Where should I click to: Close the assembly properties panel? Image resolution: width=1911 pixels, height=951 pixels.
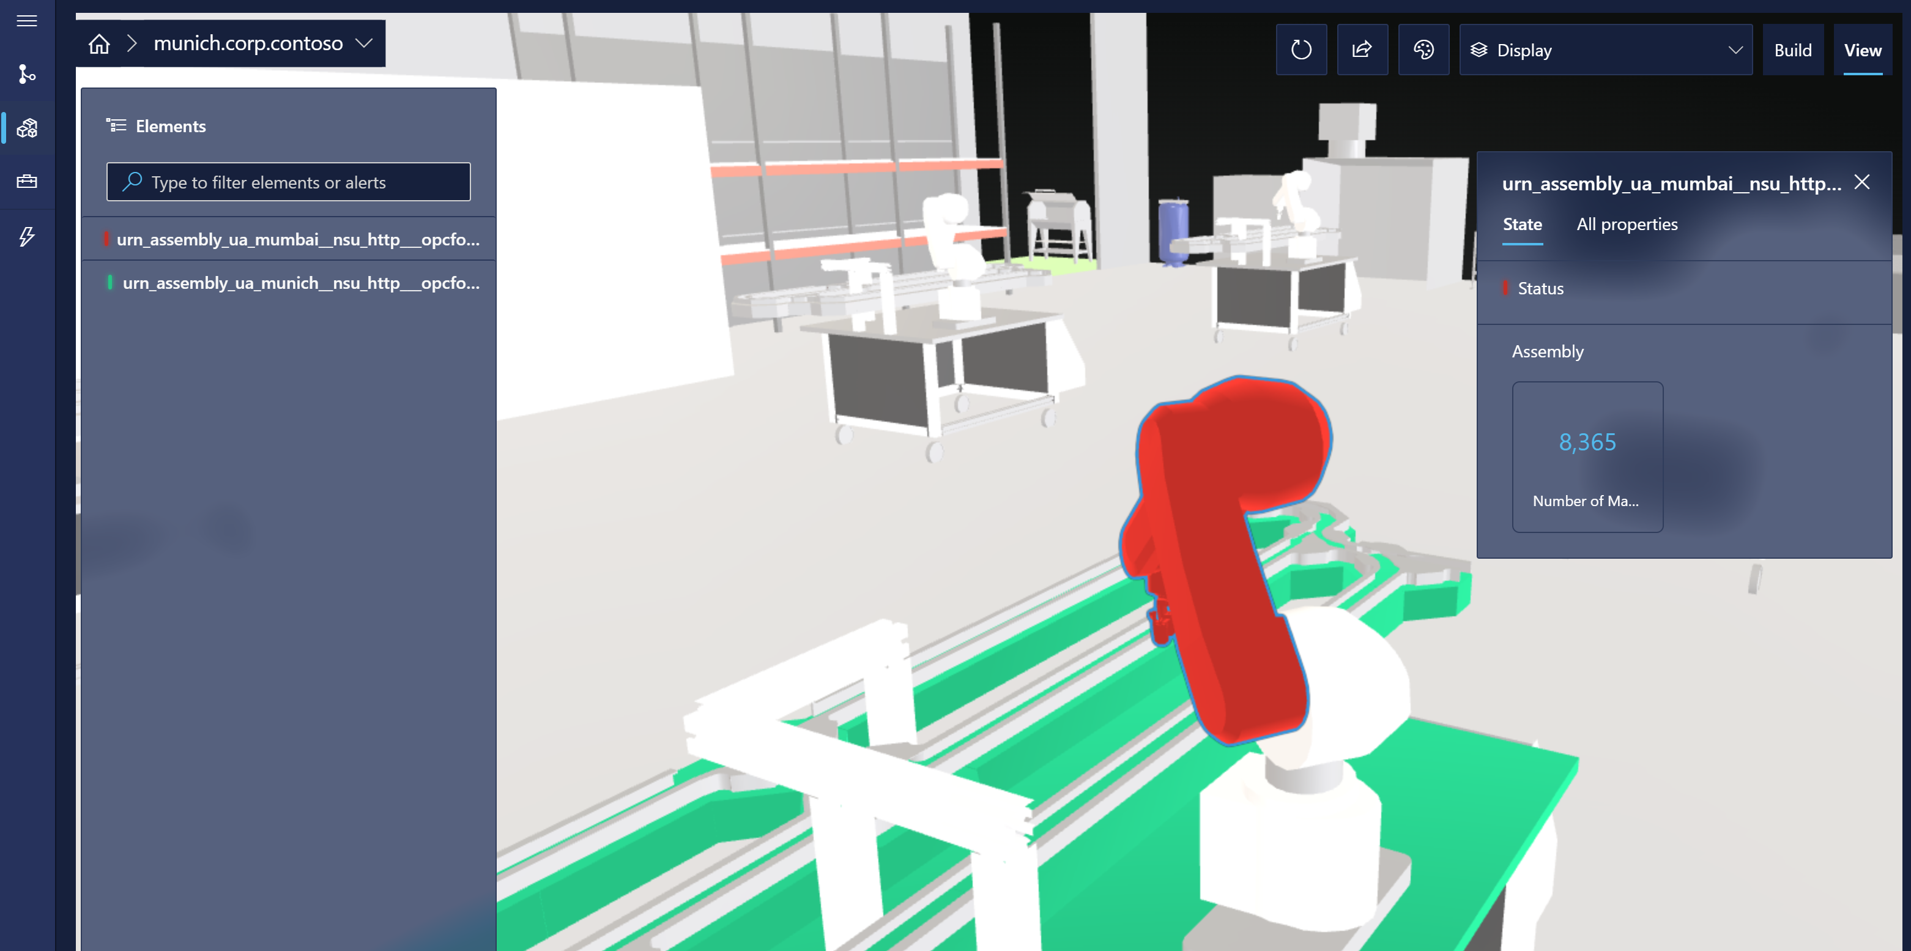(x=1862, y=182)
